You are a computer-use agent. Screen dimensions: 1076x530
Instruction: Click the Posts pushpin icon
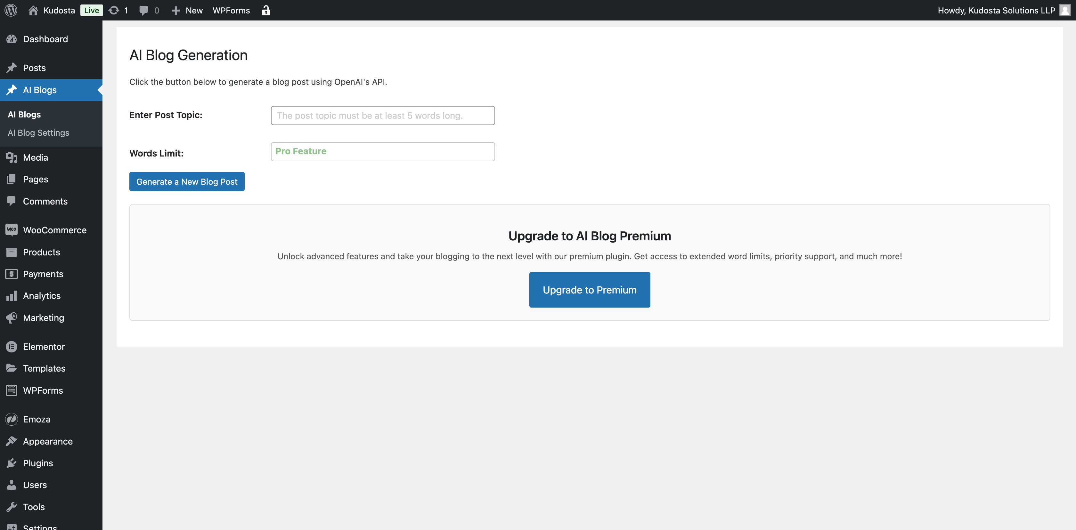click(12, 68)
